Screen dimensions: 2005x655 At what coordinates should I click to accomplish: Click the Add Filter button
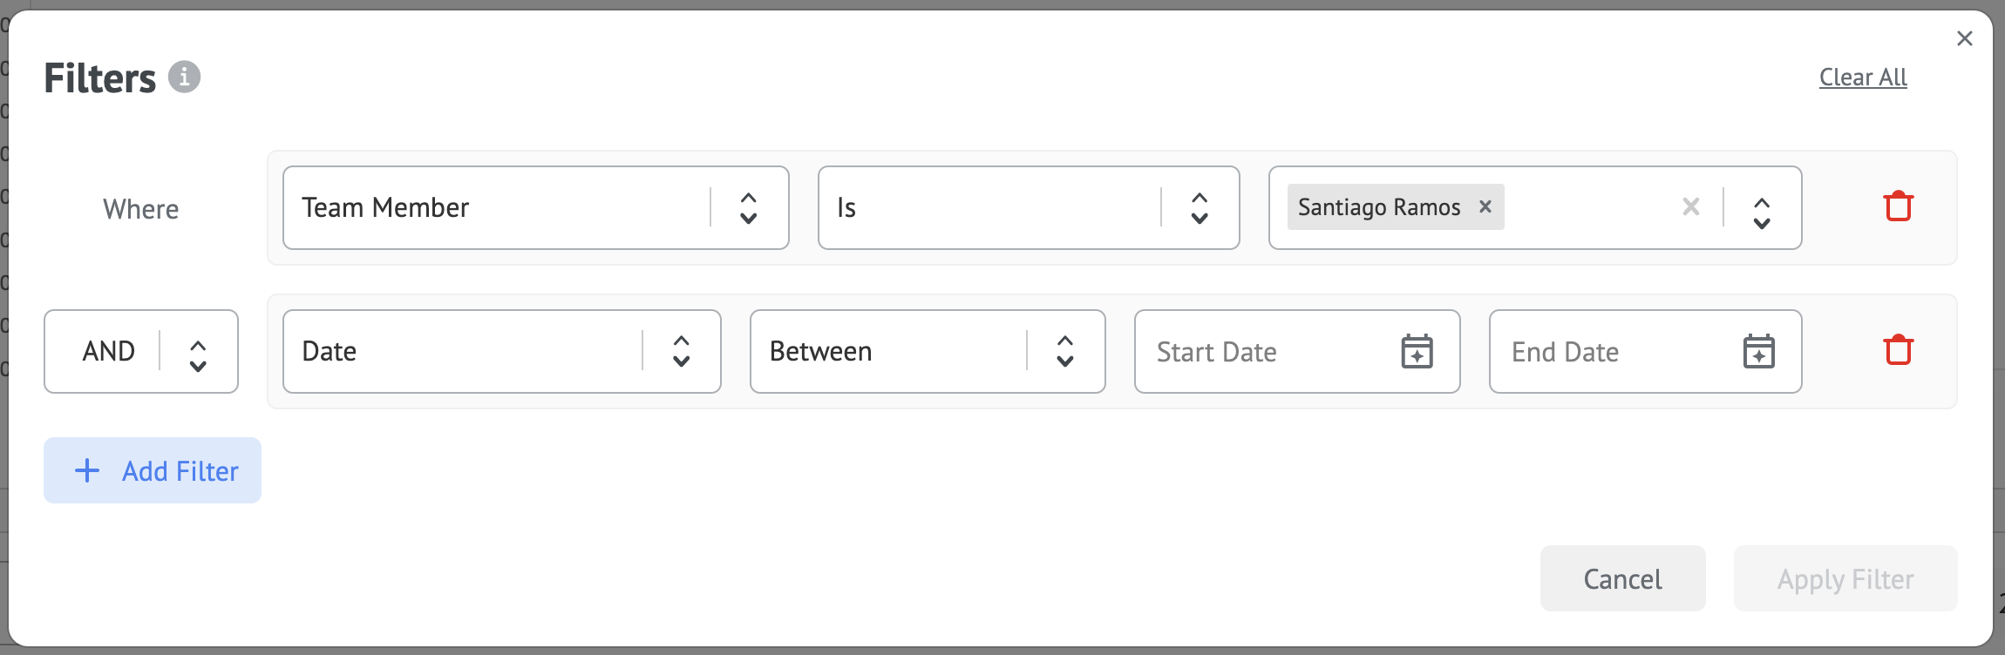click(x=153, y=470)
